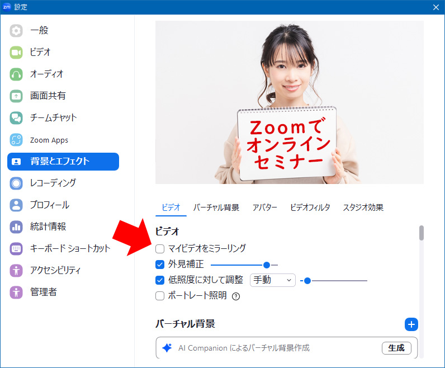Open the 統計情報 bar chart icon

click(x=16, y=227)
